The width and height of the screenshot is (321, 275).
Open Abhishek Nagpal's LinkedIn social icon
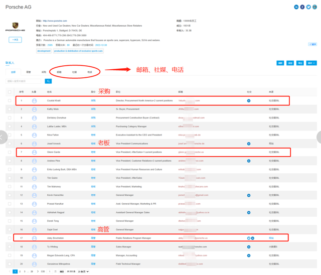pyautogui.click(x=249, y=213)
